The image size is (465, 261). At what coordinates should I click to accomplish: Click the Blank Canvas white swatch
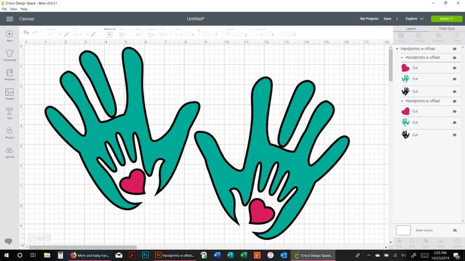tap(403, 230)
